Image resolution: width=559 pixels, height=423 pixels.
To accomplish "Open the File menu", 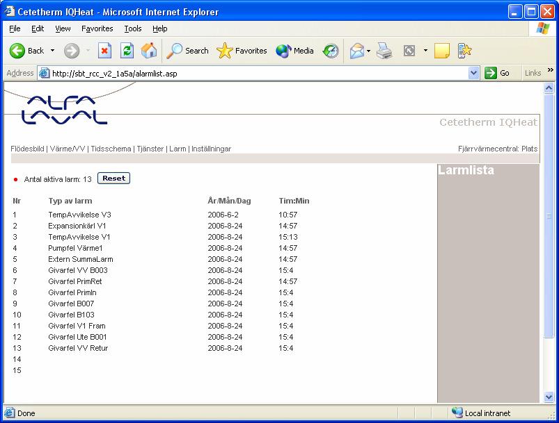I will click(x=15, y=28).
